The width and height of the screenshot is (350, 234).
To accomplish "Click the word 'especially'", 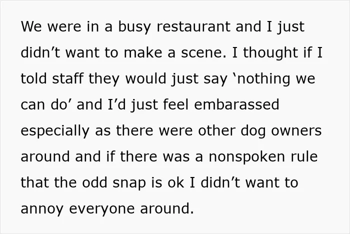I will pos(55,131).
